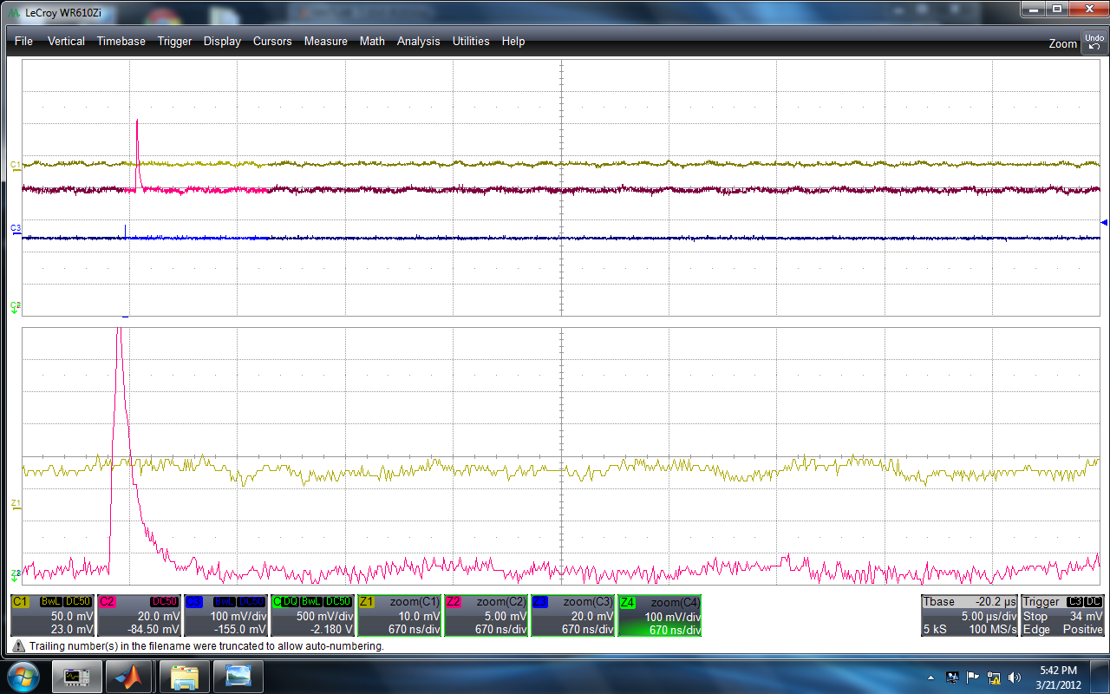Click the Z1 trace label on the lower grid
The width and height of the screenshot is (1110, 694).
15,504
